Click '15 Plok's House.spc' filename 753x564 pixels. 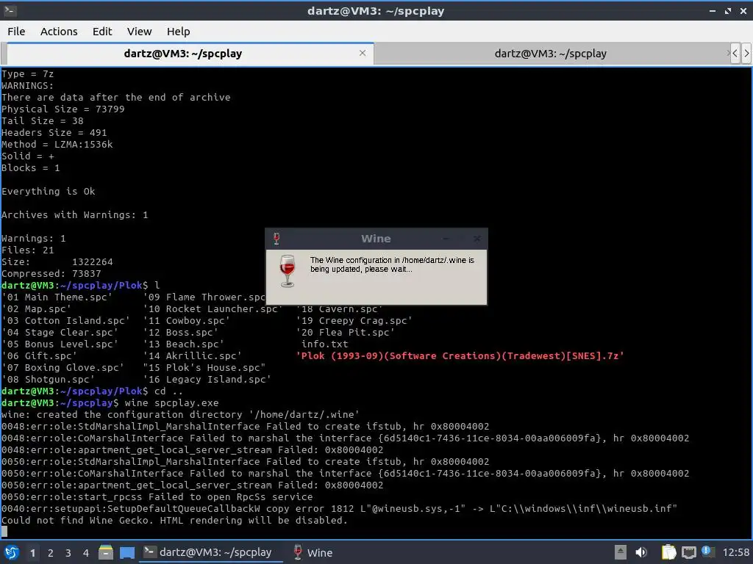tap(204, 367)
